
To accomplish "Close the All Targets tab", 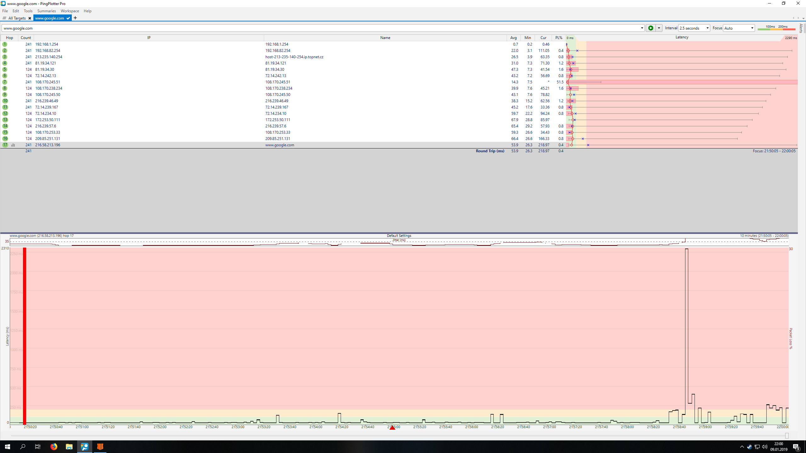I will click(x=30, y=18).
